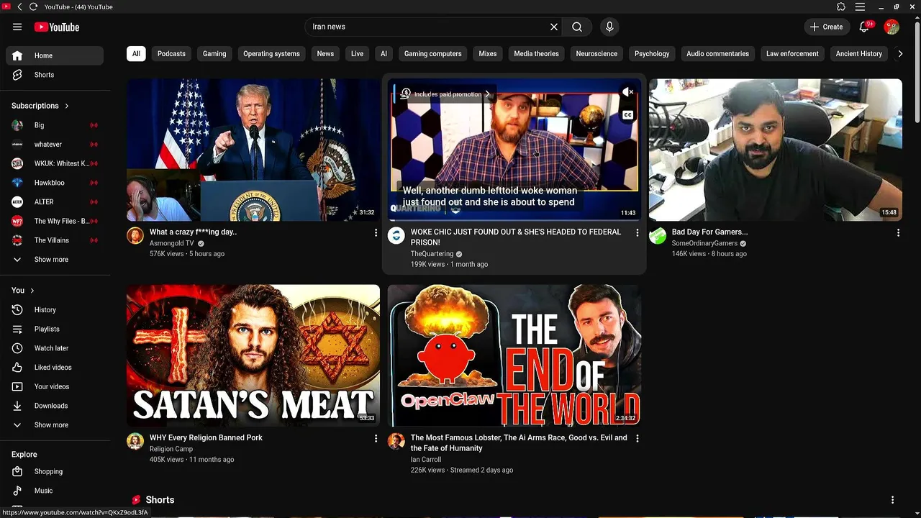Open Music under Explore
The height and width of the screenshot is (518, 921).
55,491
